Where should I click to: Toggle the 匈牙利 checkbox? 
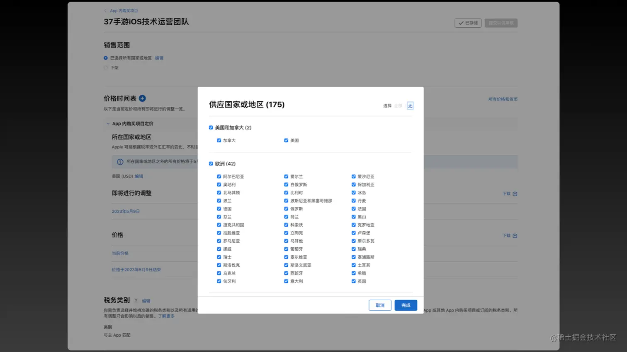point(219,281)
